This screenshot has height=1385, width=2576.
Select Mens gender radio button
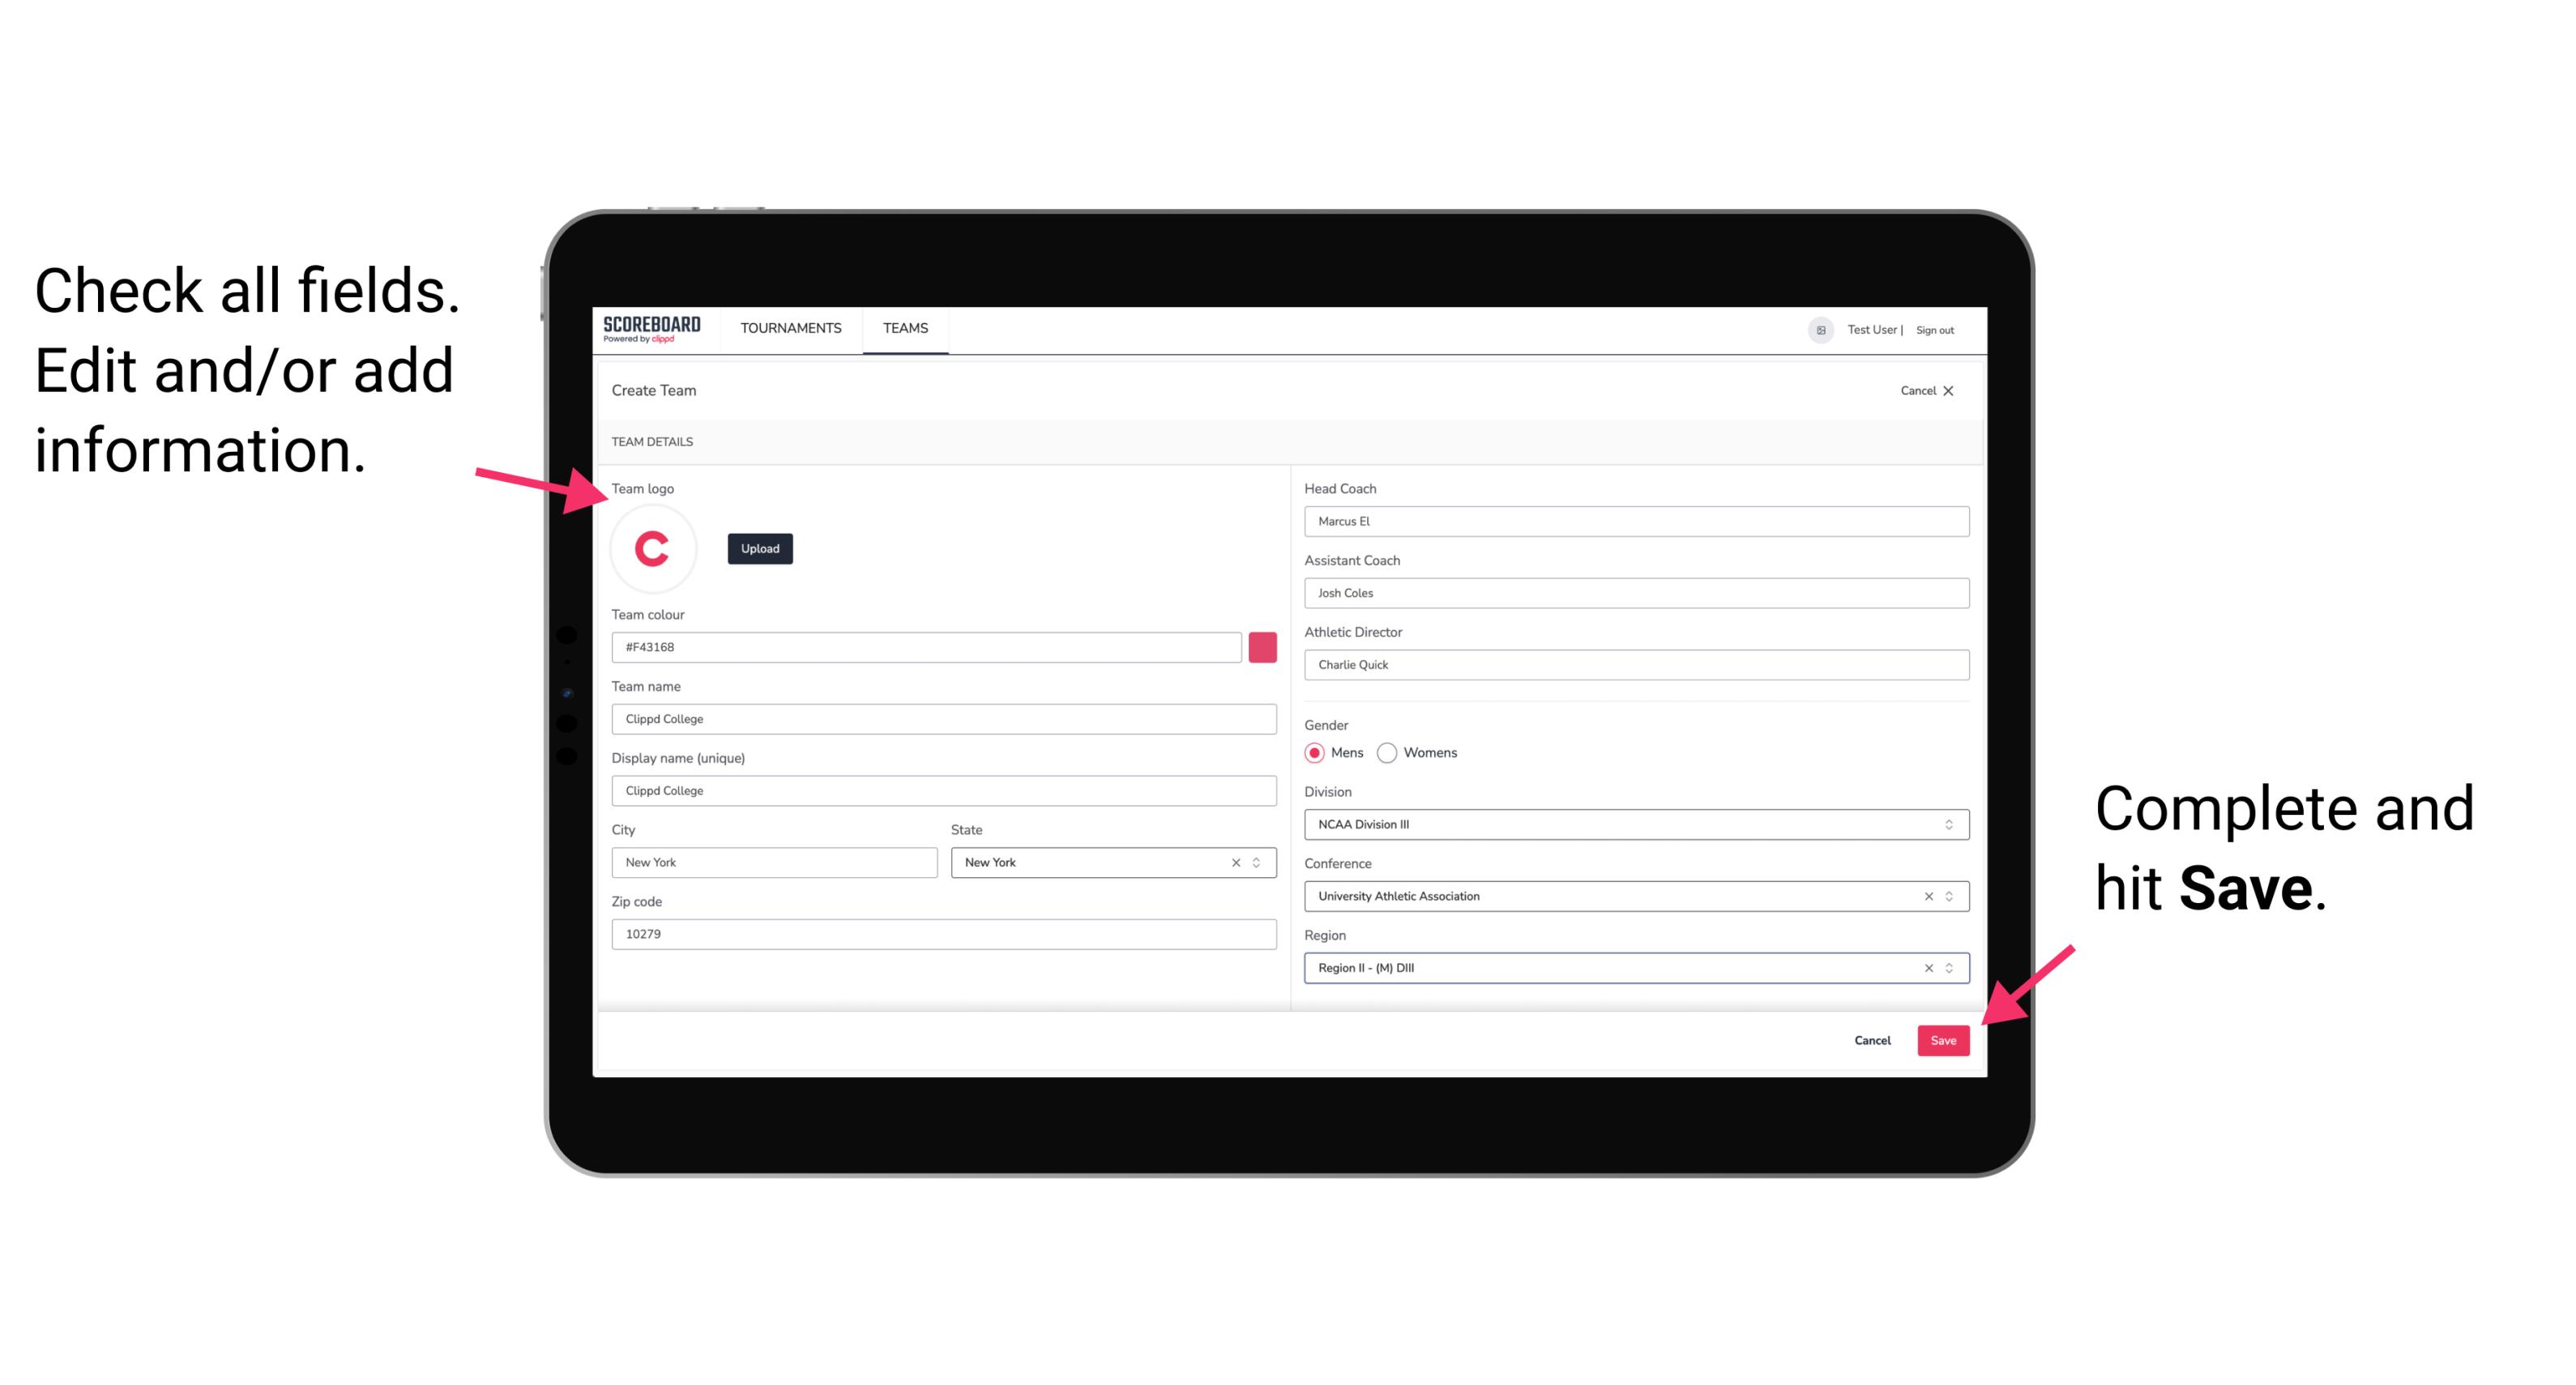click(x=1315, y=754)
